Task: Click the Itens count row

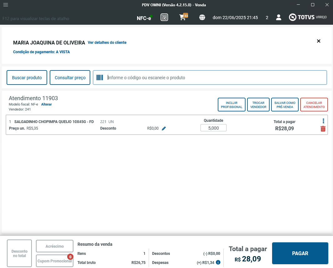Action: pos(111,254)
